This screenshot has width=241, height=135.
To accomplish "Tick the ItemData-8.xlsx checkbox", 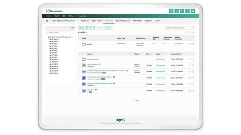I will [79, 66].
